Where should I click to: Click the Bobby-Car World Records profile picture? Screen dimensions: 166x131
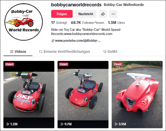(24, 22)
